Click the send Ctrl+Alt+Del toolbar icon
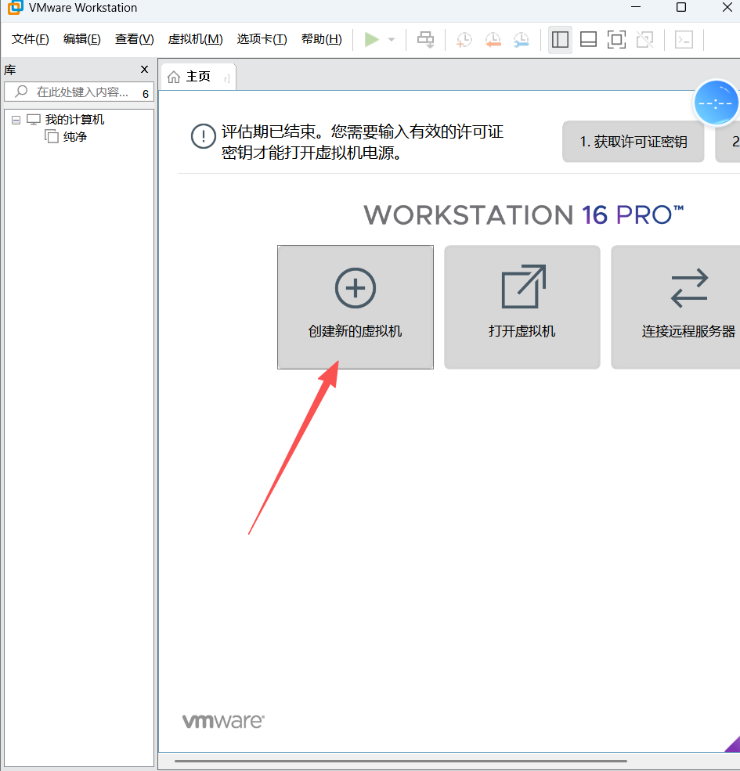740x771 pixels. coord(426,39)
